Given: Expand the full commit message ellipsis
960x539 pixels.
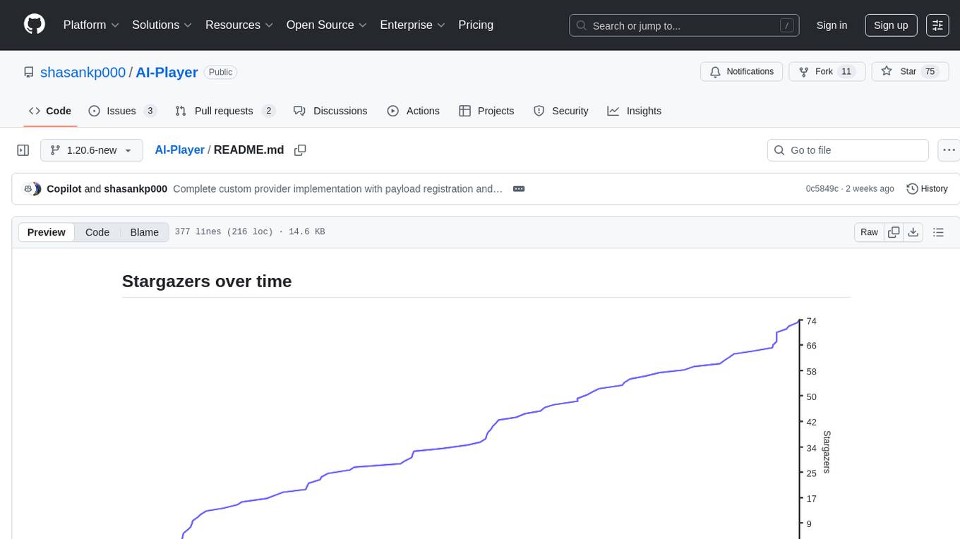Looking at the screenshot, I should pos(519,188).
